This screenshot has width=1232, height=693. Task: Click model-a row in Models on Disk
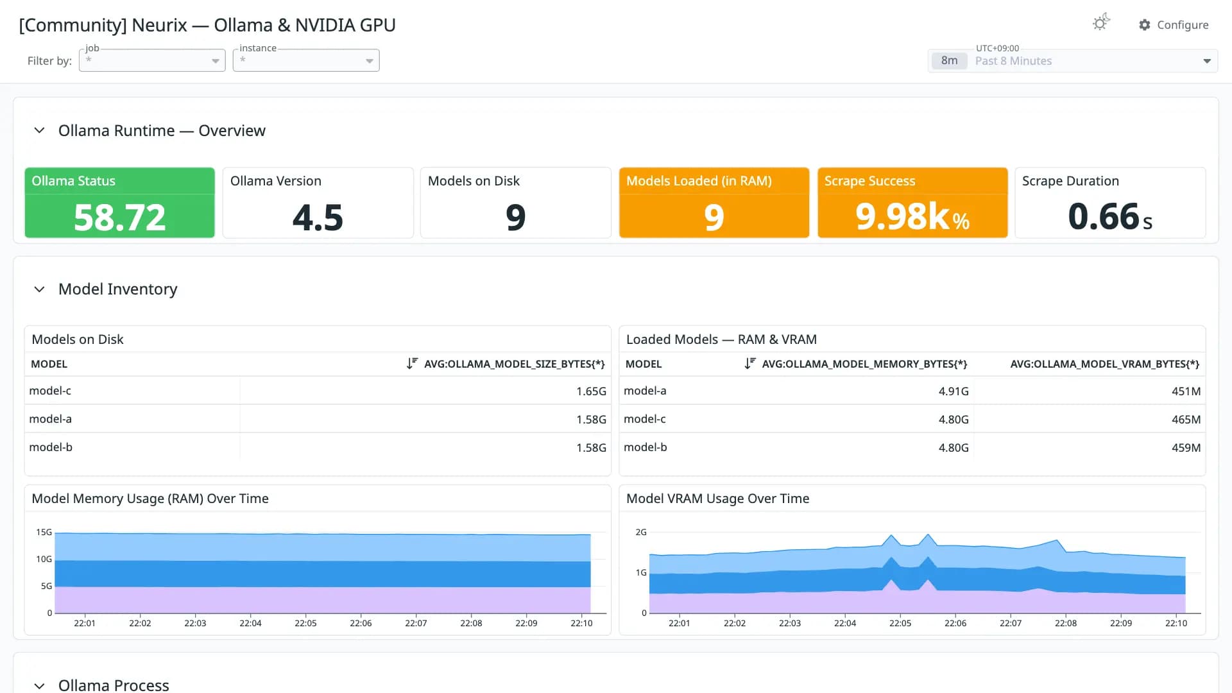click(318, 419)
